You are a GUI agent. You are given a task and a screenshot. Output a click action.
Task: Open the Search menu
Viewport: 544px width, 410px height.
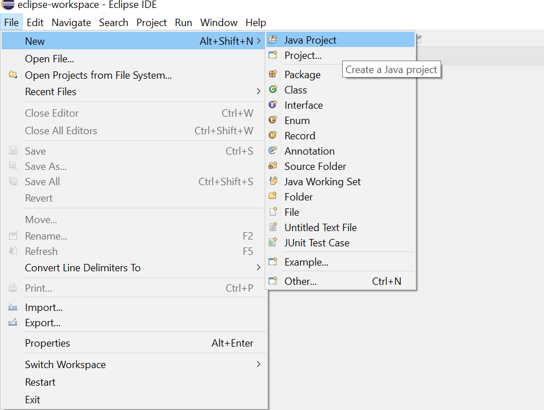point(114,23)
